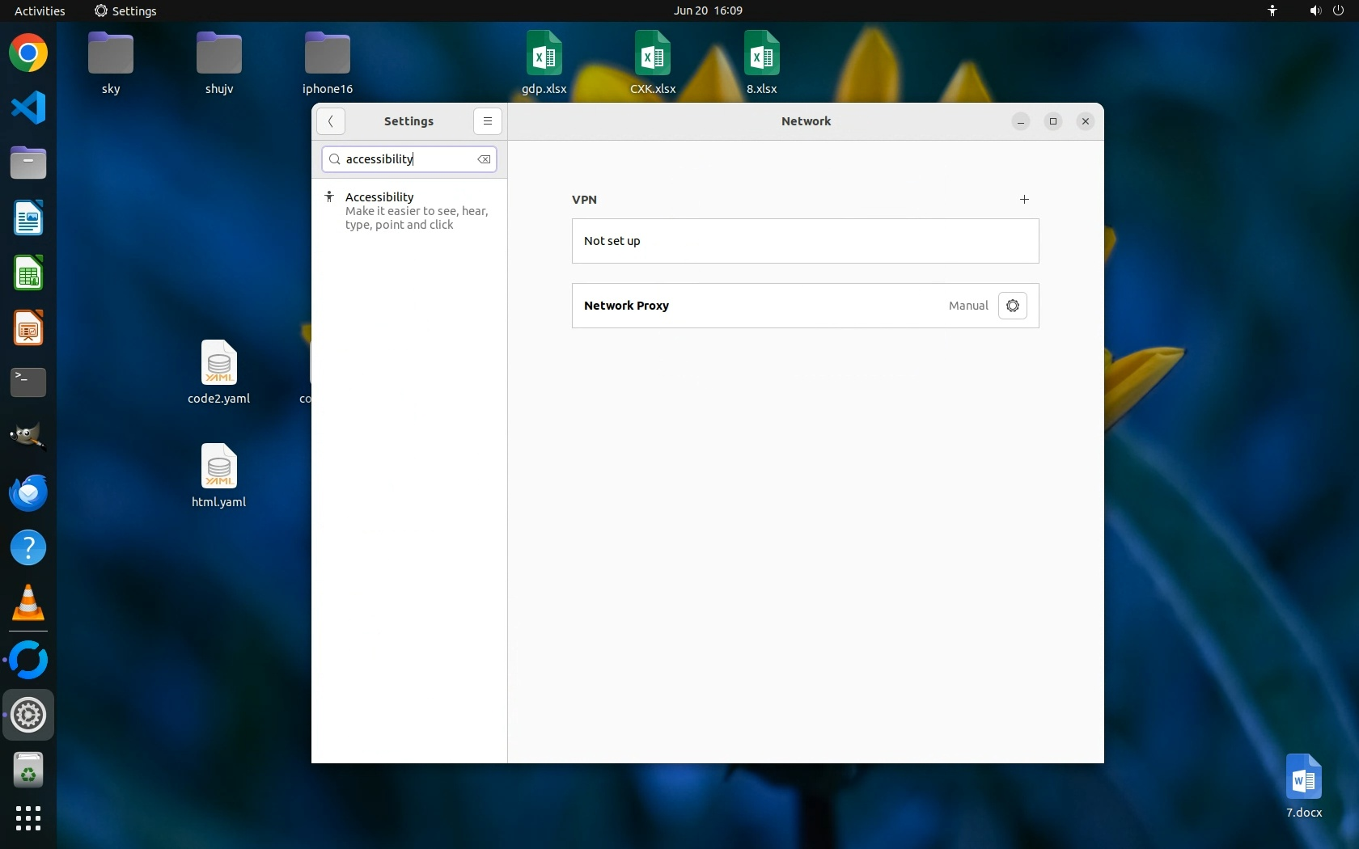Image resolution: width=1359 pixels, height=849 pixels.
Task: Launch Google Chrome from dock
Action: pos(28,53)
